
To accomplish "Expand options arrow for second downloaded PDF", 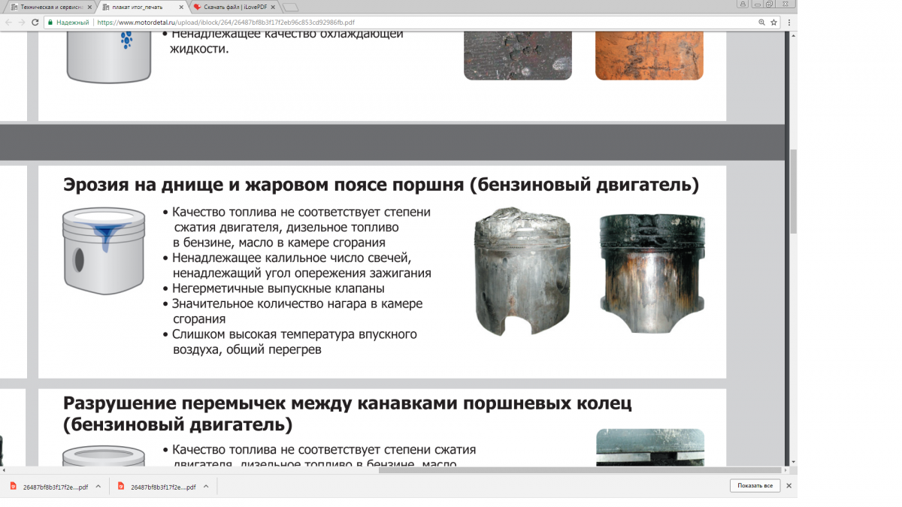I will (205, 487).
